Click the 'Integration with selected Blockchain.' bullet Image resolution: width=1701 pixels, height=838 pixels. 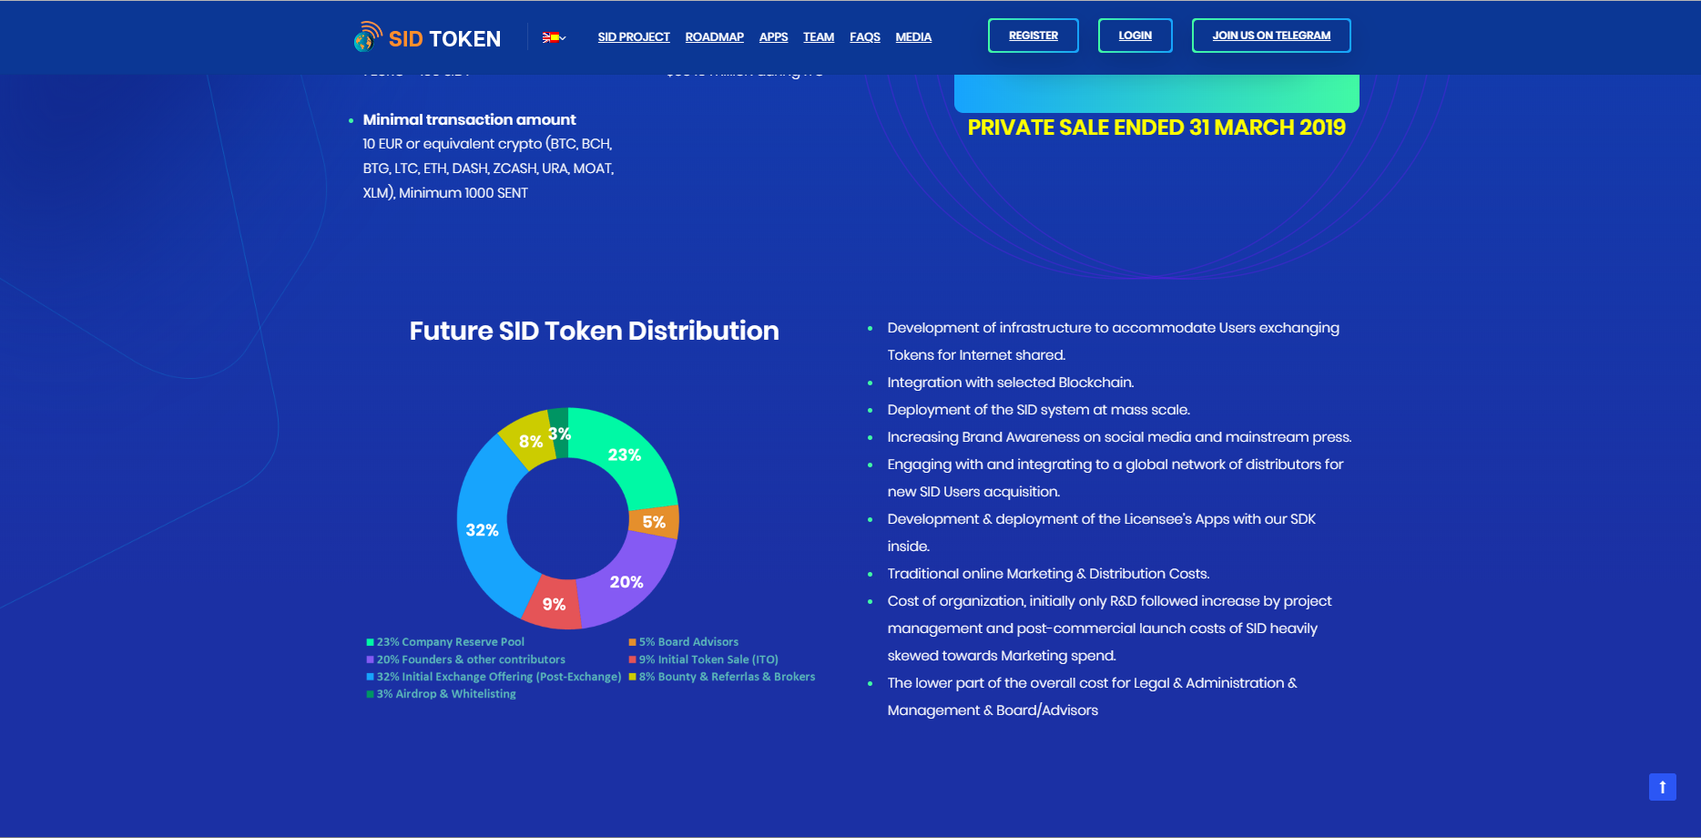(1011, 383)
